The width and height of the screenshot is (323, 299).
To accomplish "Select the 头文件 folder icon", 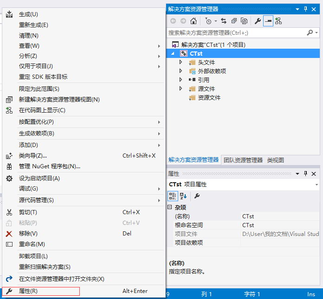I will point(192,63).
